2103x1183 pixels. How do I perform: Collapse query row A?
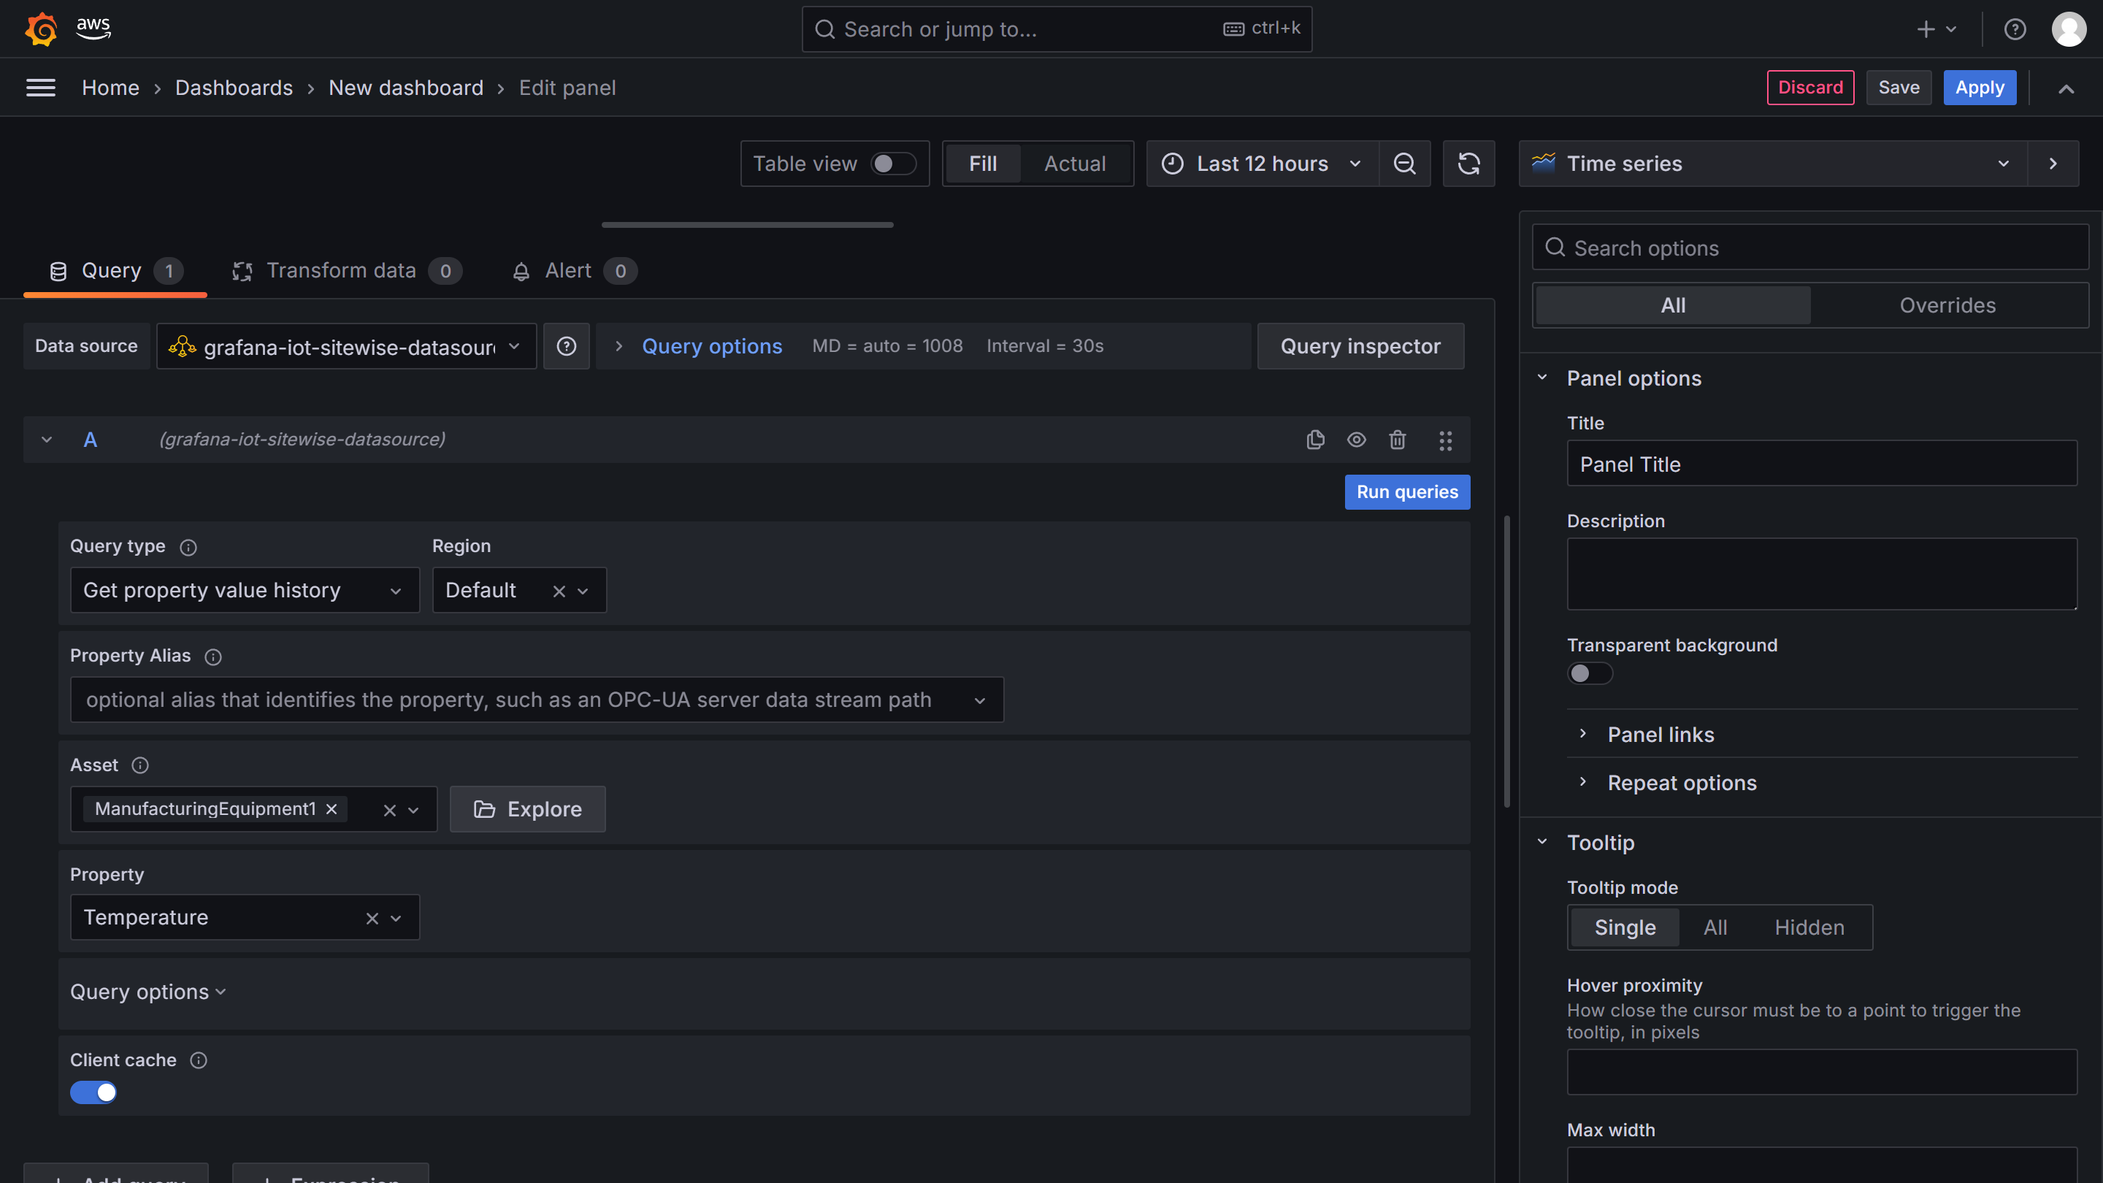pos(47,440)
